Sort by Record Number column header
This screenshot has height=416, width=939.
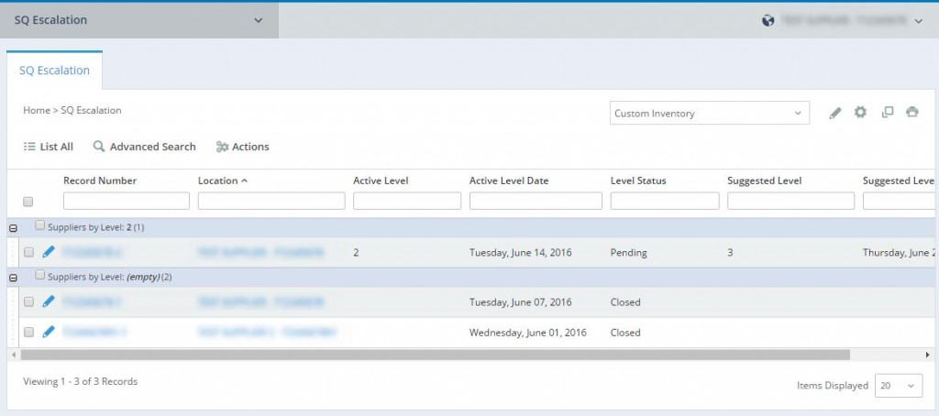(100, 181)
